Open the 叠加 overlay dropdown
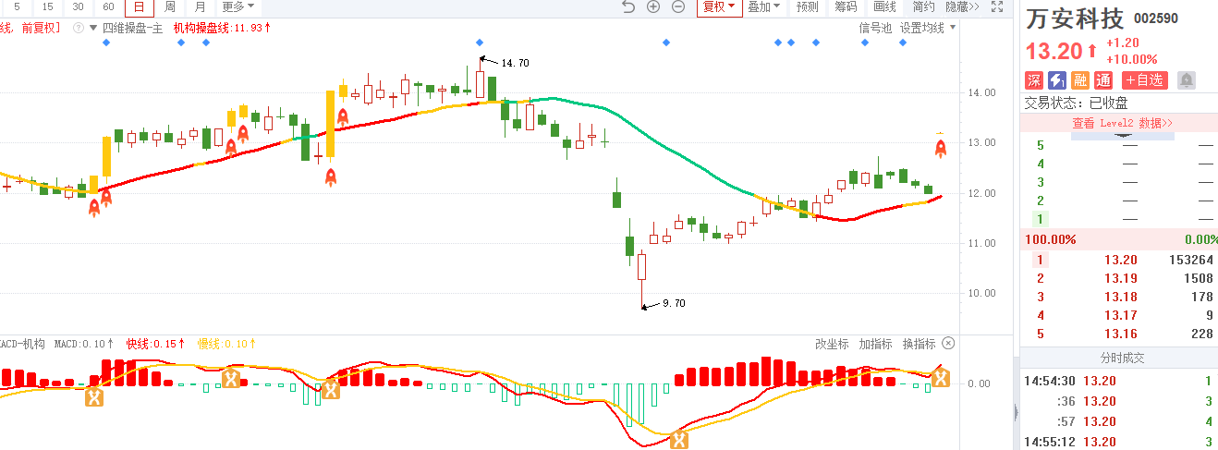This screenshot has height=450, width=1218. point(763,7)
